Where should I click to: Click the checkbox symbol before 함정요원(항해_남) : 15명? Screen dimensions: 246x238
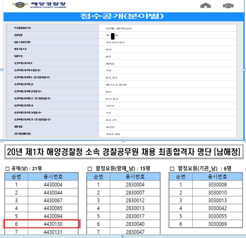[x=89, y=168]
